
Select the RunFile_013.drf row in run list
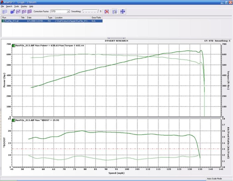click(12, 21)
